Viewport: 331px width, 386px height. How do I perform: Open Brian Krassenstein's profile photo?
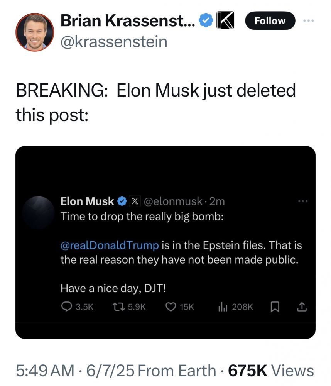coord(35,32)
